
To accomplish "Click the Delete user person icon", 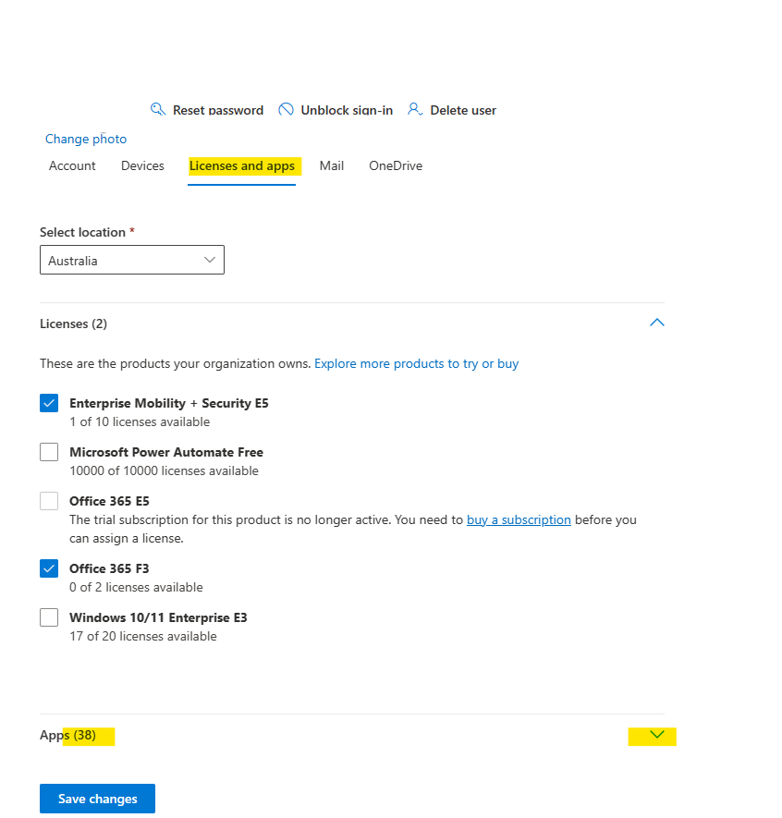I will (x=415, y=109).
